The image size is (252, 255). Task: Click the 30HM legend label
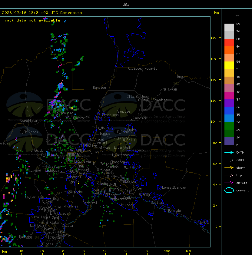click(240, 160)
